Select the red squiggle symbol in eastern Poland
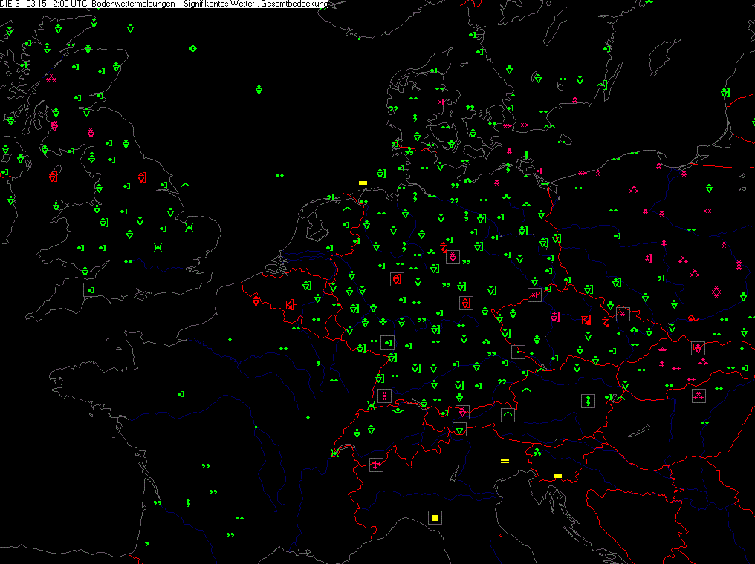Screen dimensions: 755x564 click(x=693, y=318)
